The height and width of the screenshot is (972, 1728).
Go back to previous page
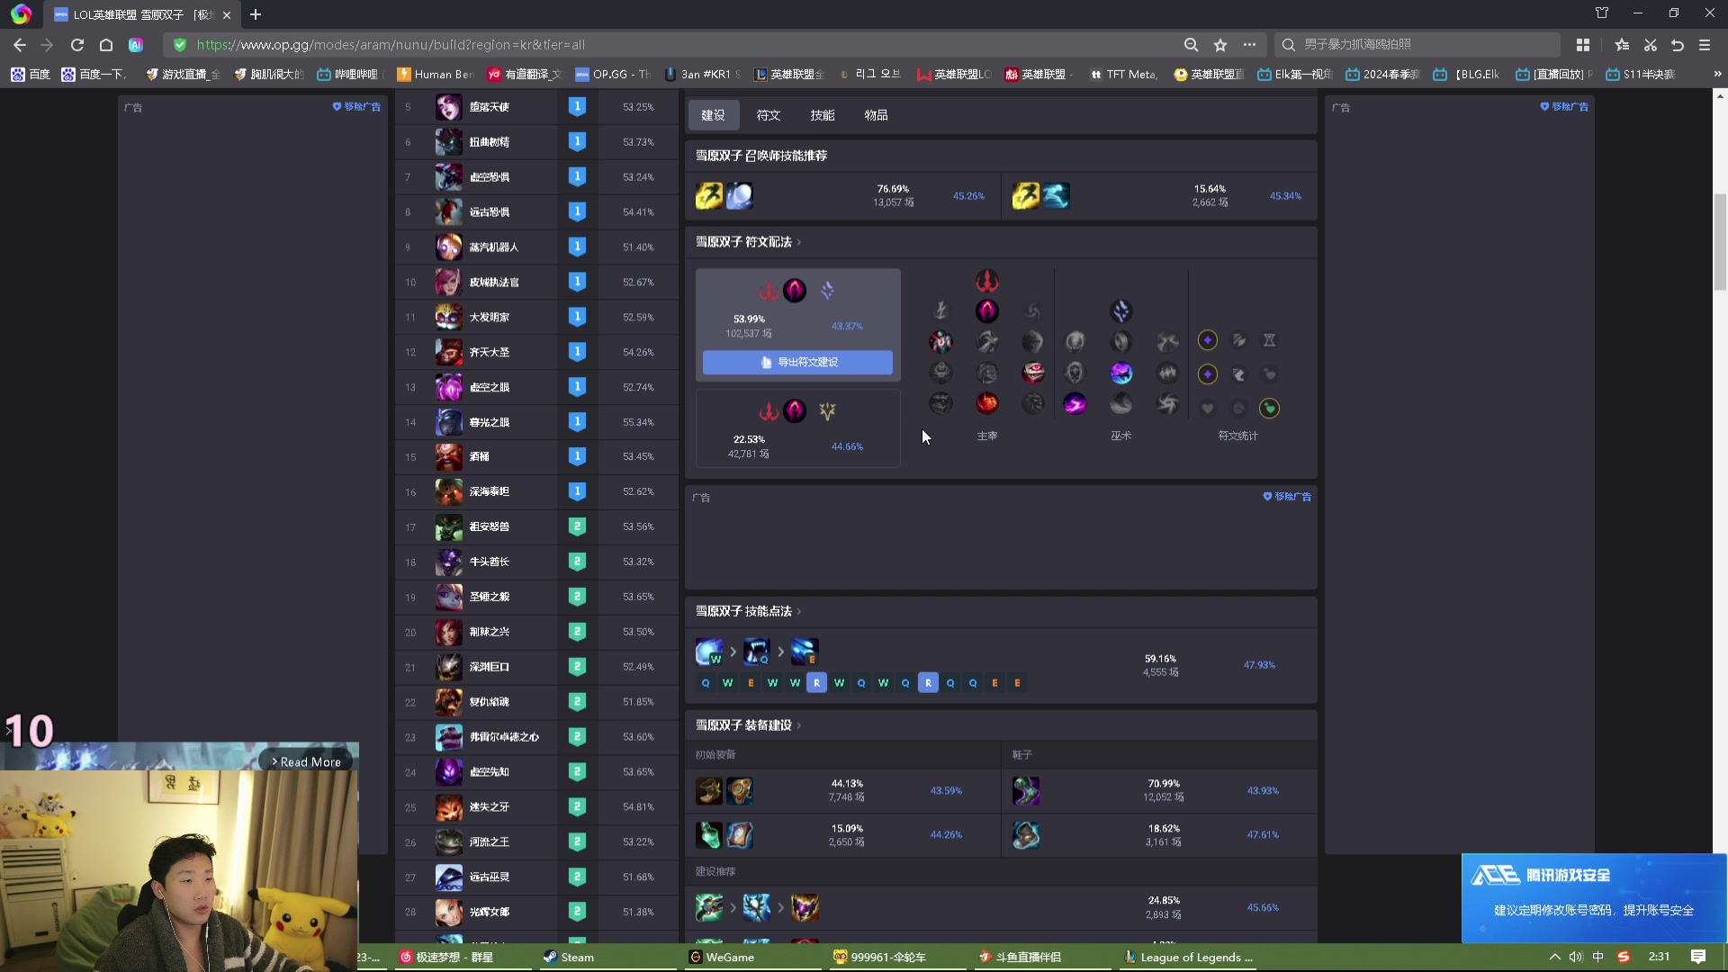[20, 45]
